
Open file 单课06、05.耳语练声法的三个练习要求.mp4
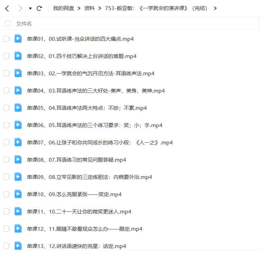(95, 125)
